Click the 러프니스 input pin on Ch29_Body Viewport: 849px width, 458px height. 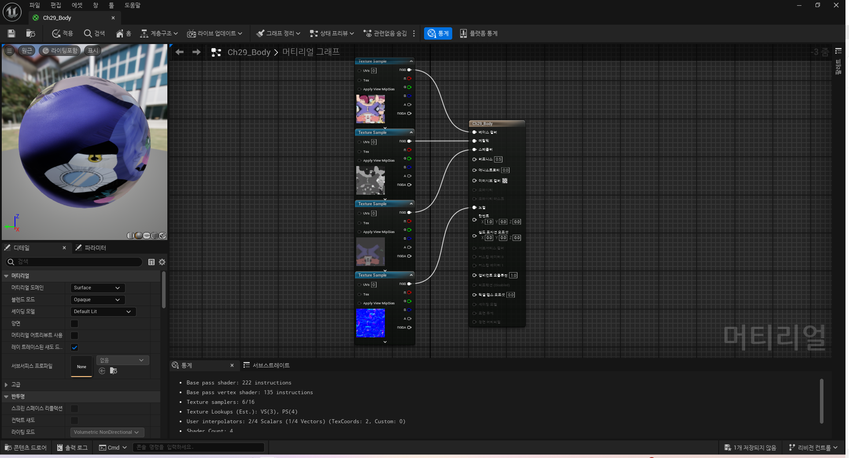(x=474, y=159)
